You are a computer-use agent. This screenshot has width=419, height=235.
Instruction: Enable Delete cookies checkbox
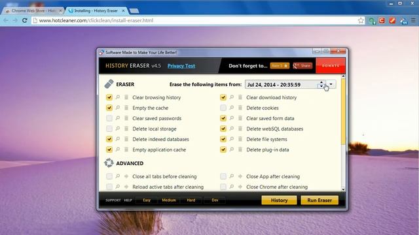coord(223,108)
